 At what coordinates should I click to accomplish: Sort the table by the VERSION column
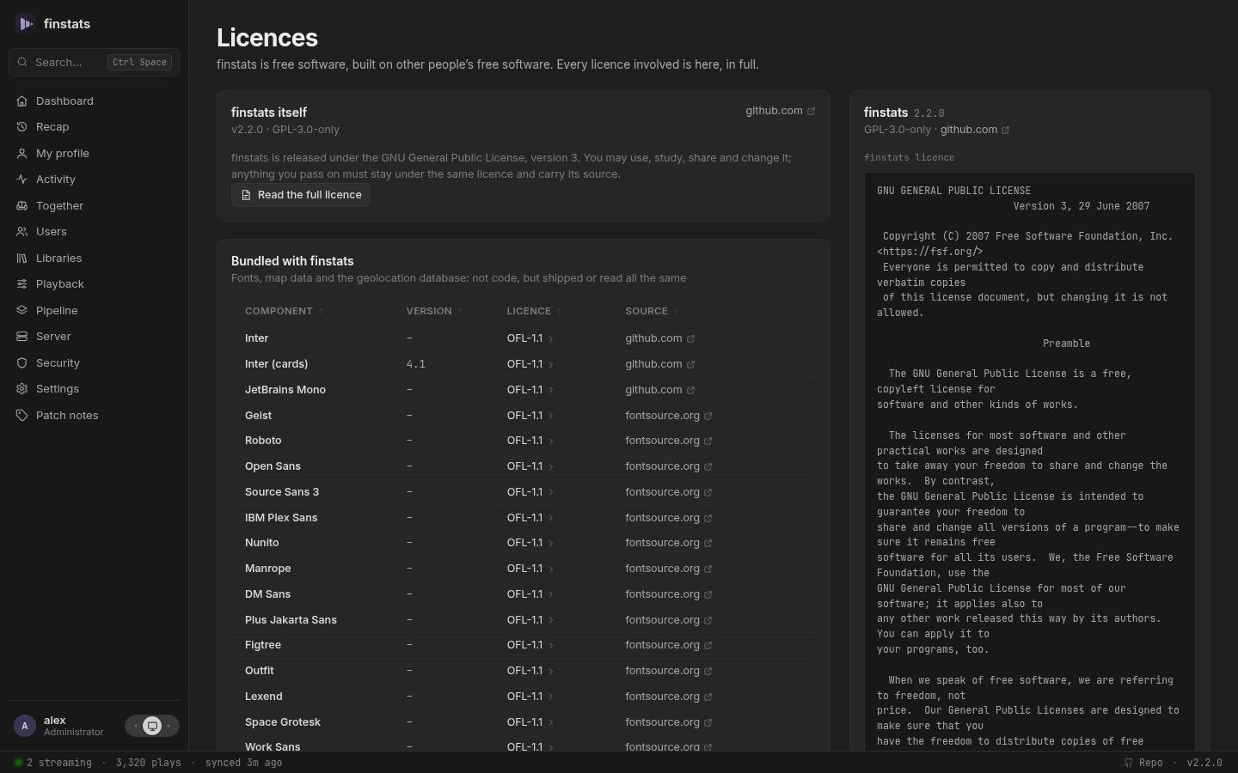(x=434, y=311)
